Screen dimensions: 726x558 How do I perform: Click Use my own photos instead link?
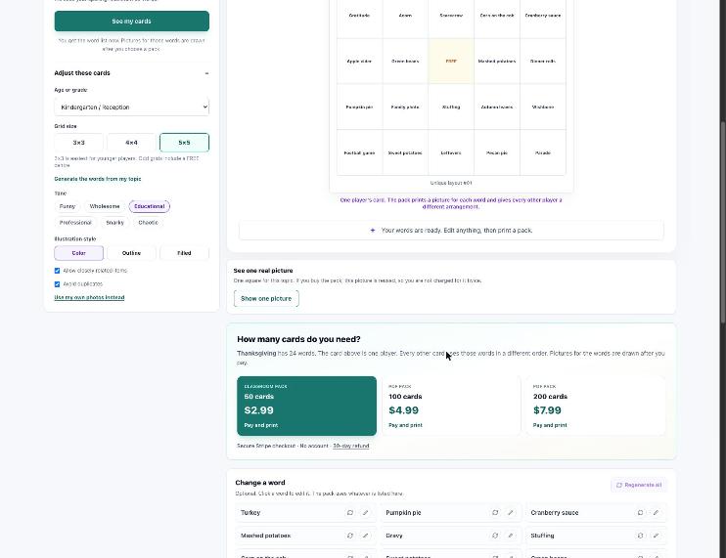[x=89, y=297]
